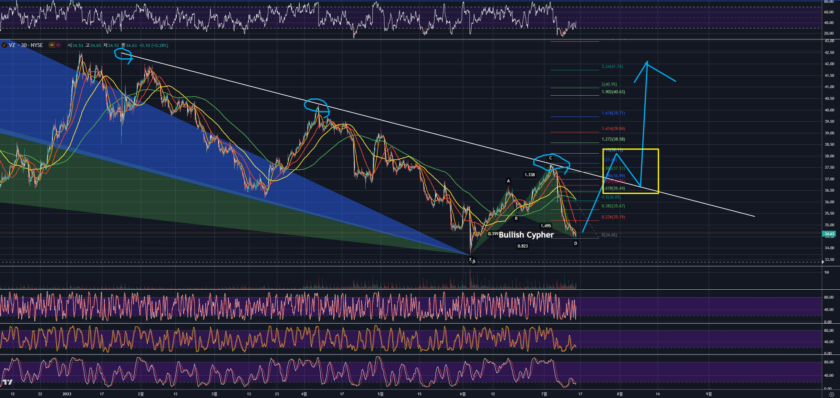This screenshot has height=398, width=840.
Task: Select the yellow rectangle drawing border
Action: pos(658,171)
